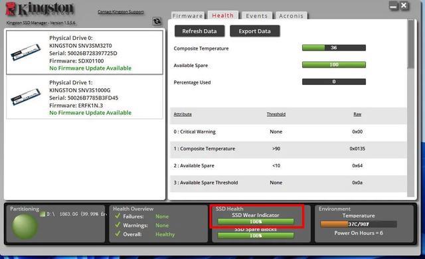Click the Failures green checkmark icon

click(x=118, y=216)
